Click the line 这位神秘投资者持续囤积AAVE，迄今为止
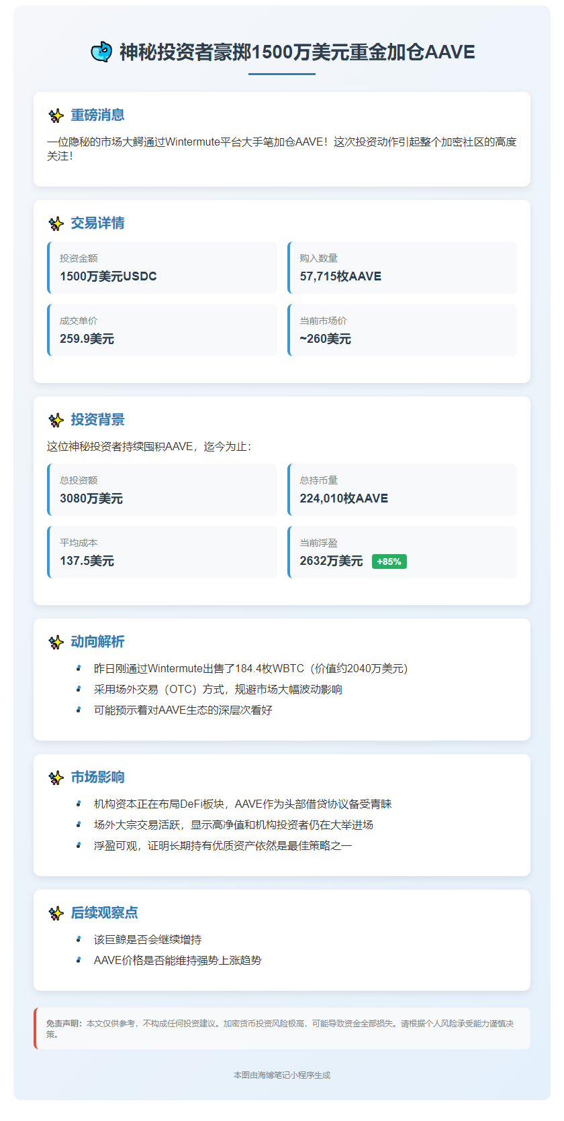 (149, 446)
